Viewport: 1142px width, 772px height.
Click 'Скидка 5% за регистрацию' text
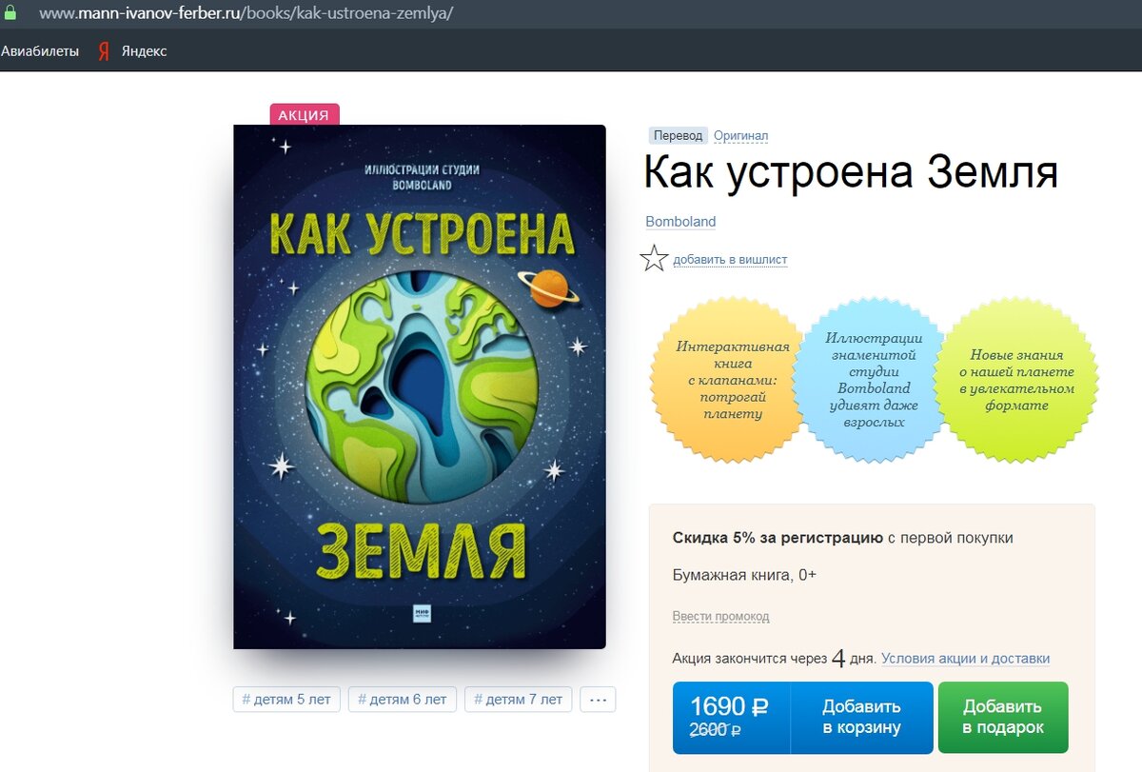(778, 538)
